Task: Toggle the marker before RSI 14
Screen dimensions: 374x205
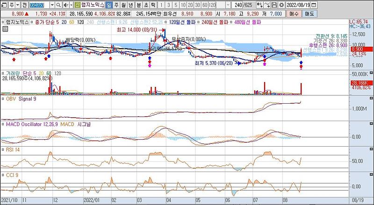Action: tap(2, 150)
